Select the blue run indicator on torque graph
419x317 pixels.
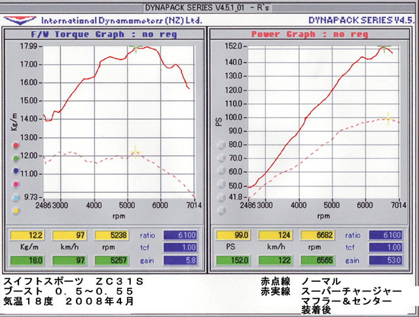point(16,171)
